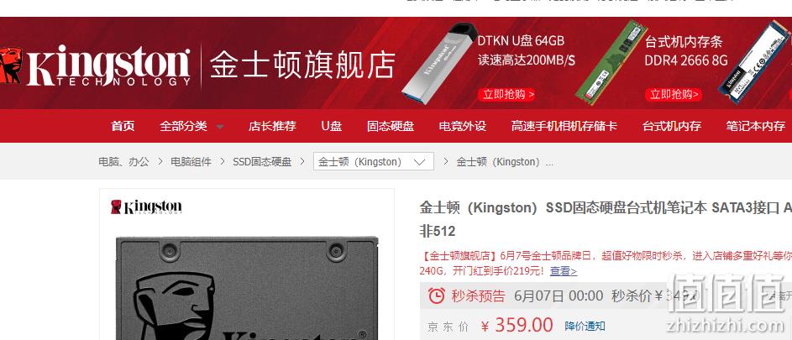Image resolution: width=792 pixels, height=340 pixels.
Task: Click the Kingston Technology logo in banner
Action: point(96,65)
